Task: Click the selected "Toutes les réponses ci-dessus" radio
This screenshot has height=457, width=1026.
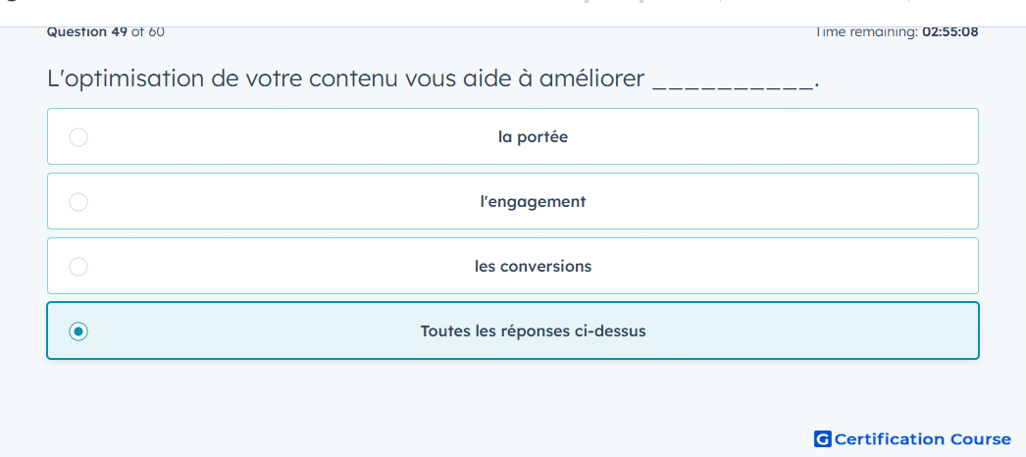Action: pyautogui.click(x=78, y=331)
